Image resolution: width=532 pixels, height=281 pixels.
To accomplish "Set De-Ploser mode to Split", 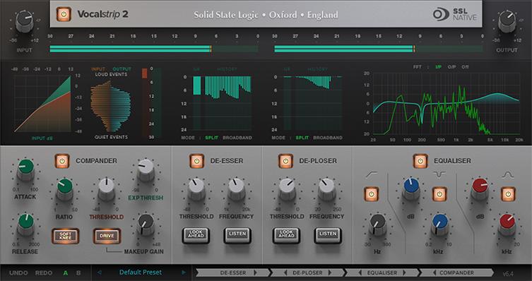I will point(302,138).
